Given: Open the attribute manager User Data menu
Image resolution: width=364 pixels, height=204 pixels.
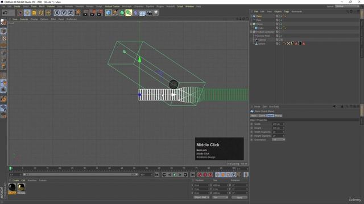Looking at the screenshot, I should pyautogui.click(x=274, y=107).
